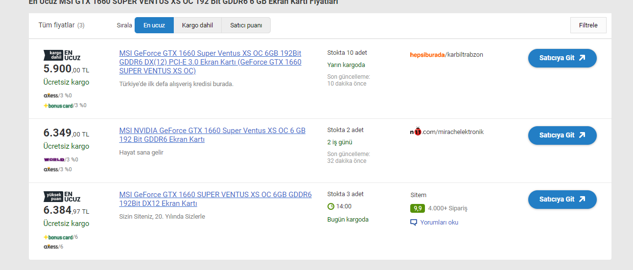Click the 6.384,97 TL price

coord(66,210)
